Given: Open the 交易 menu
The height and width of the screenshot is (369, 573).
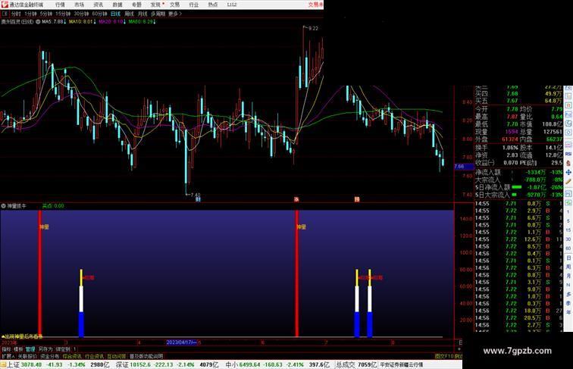Looking at the screenshot, I should (x=174, y=5).
